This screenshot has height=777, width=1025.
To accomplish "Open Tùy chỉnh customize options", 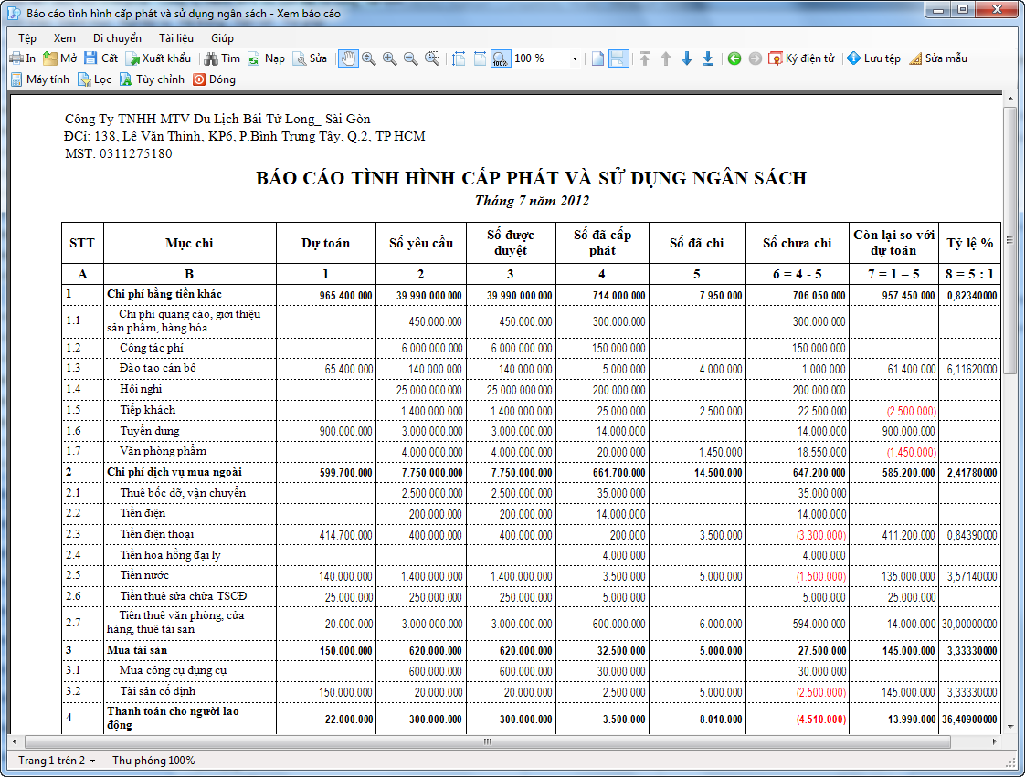I will [x=153, y=79].
